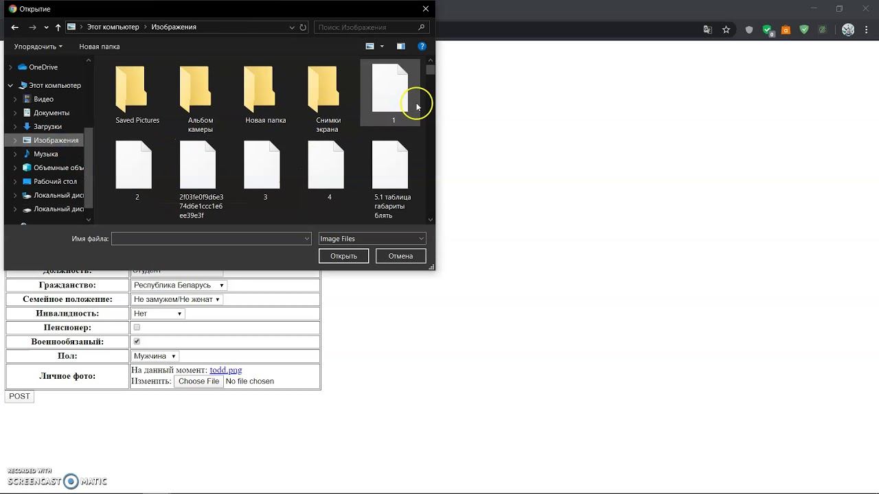The height and width of the screenshot is (494, 879).
Task: Open the todd.png link
Action: coord(225,370)
